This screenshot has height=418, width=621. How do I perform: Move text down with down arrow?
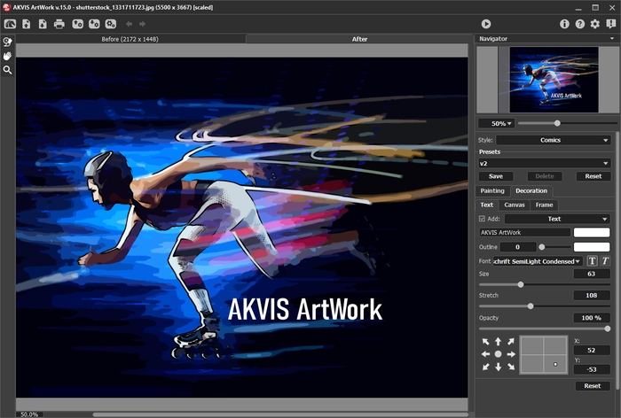point(499,367)
